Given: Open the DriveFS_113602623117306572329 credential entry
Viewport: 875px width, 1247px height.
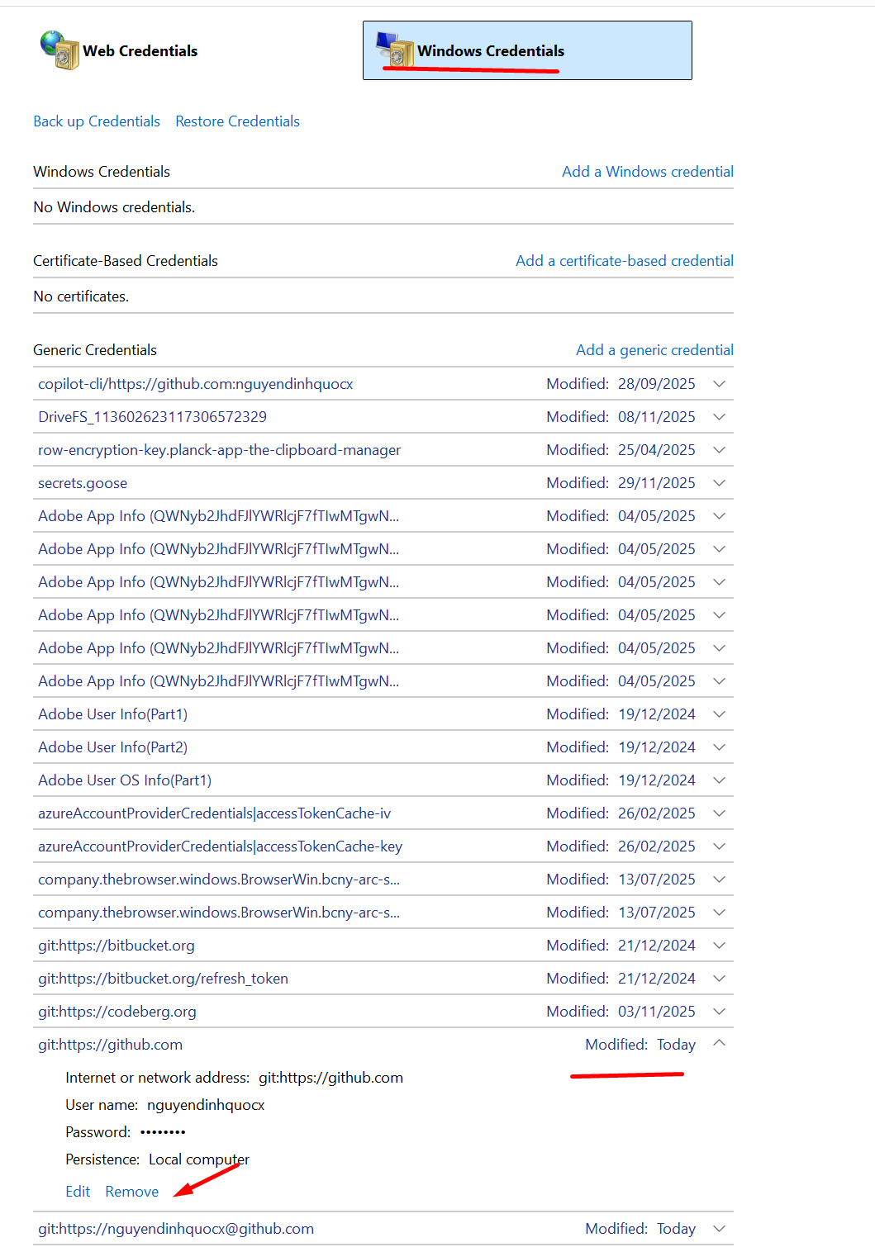Looking at the screenshot, I should click(x=152, y=417).
